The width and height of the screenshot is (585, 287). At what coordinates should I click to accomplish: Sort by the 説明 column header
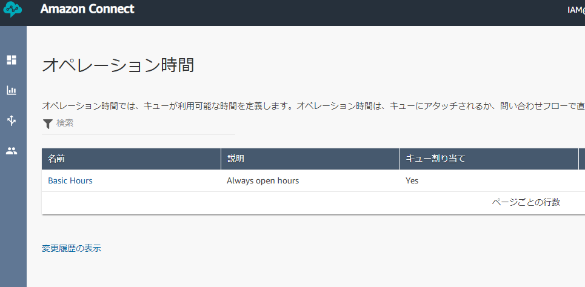point(310,159)
